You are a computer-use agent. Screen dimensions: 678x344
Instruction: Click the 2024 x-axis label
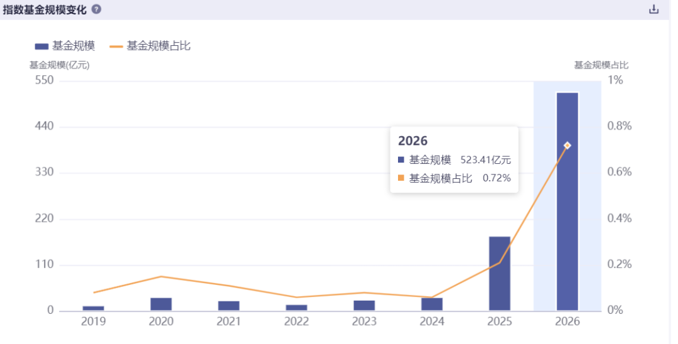click(432, 321)
